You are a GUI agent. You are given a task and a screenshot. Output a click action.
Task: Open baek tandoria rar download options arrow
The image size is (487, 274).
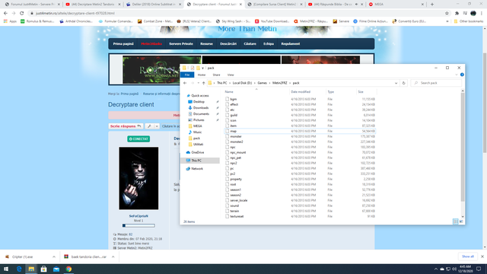(x=113, y=256)
